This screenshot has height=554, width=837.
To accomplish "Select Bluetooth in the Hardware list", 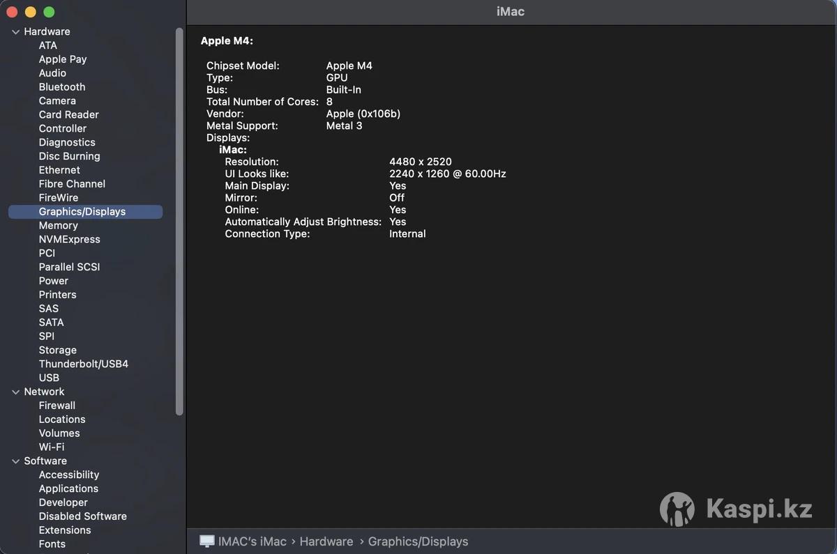I will point(62,87).
